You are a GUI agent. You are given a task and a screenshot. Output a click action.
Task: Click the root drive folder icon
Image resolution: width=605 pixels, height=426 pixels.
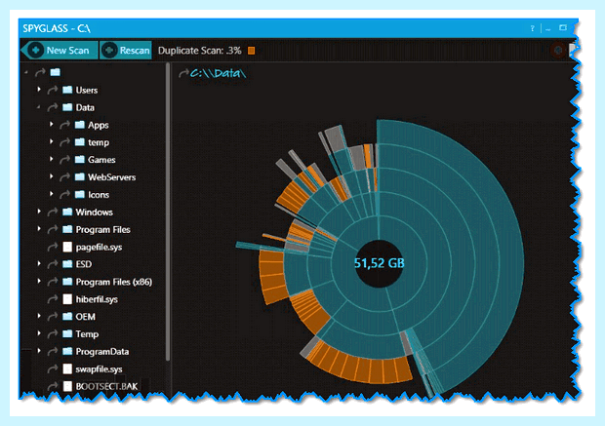(x=56, y=72)
